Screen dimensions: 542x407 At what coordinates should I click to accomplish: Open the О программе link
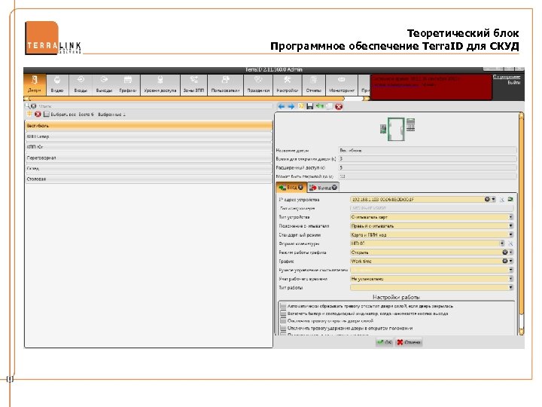(x=507, y=76)
